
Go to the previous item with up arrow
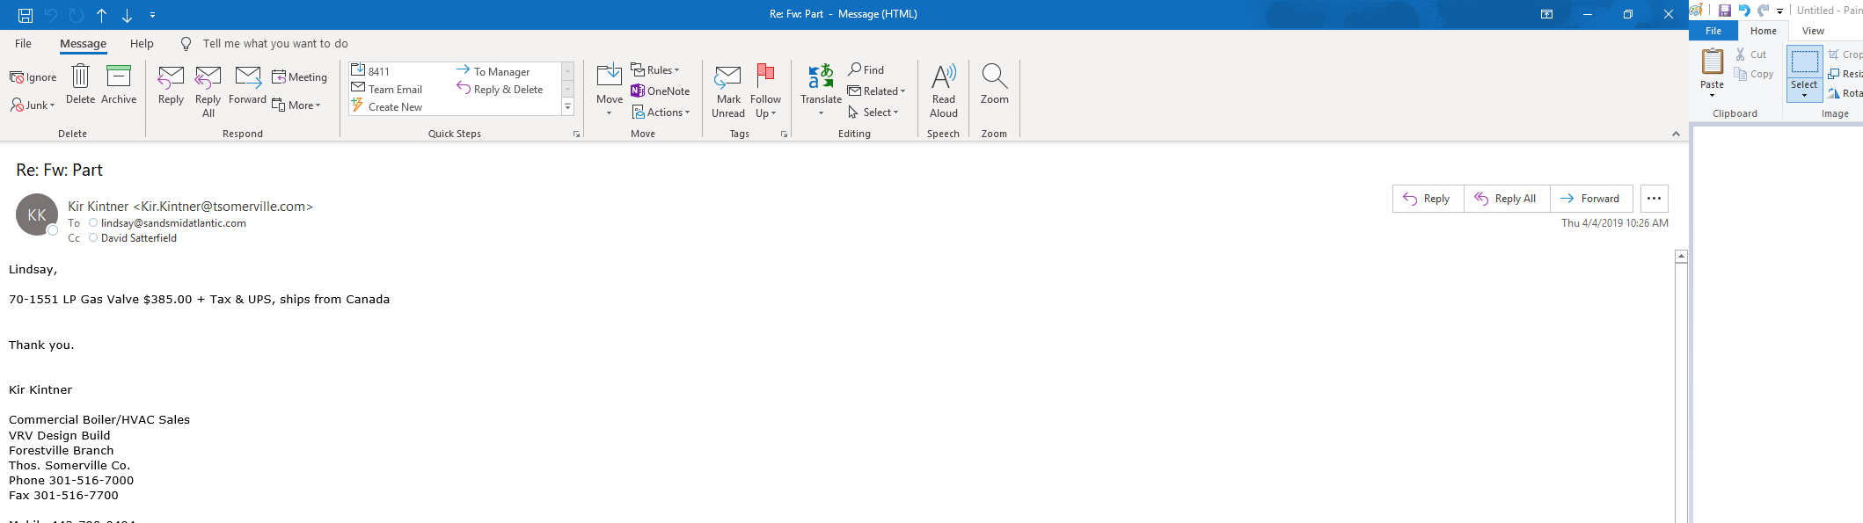[x=102, y=15]
